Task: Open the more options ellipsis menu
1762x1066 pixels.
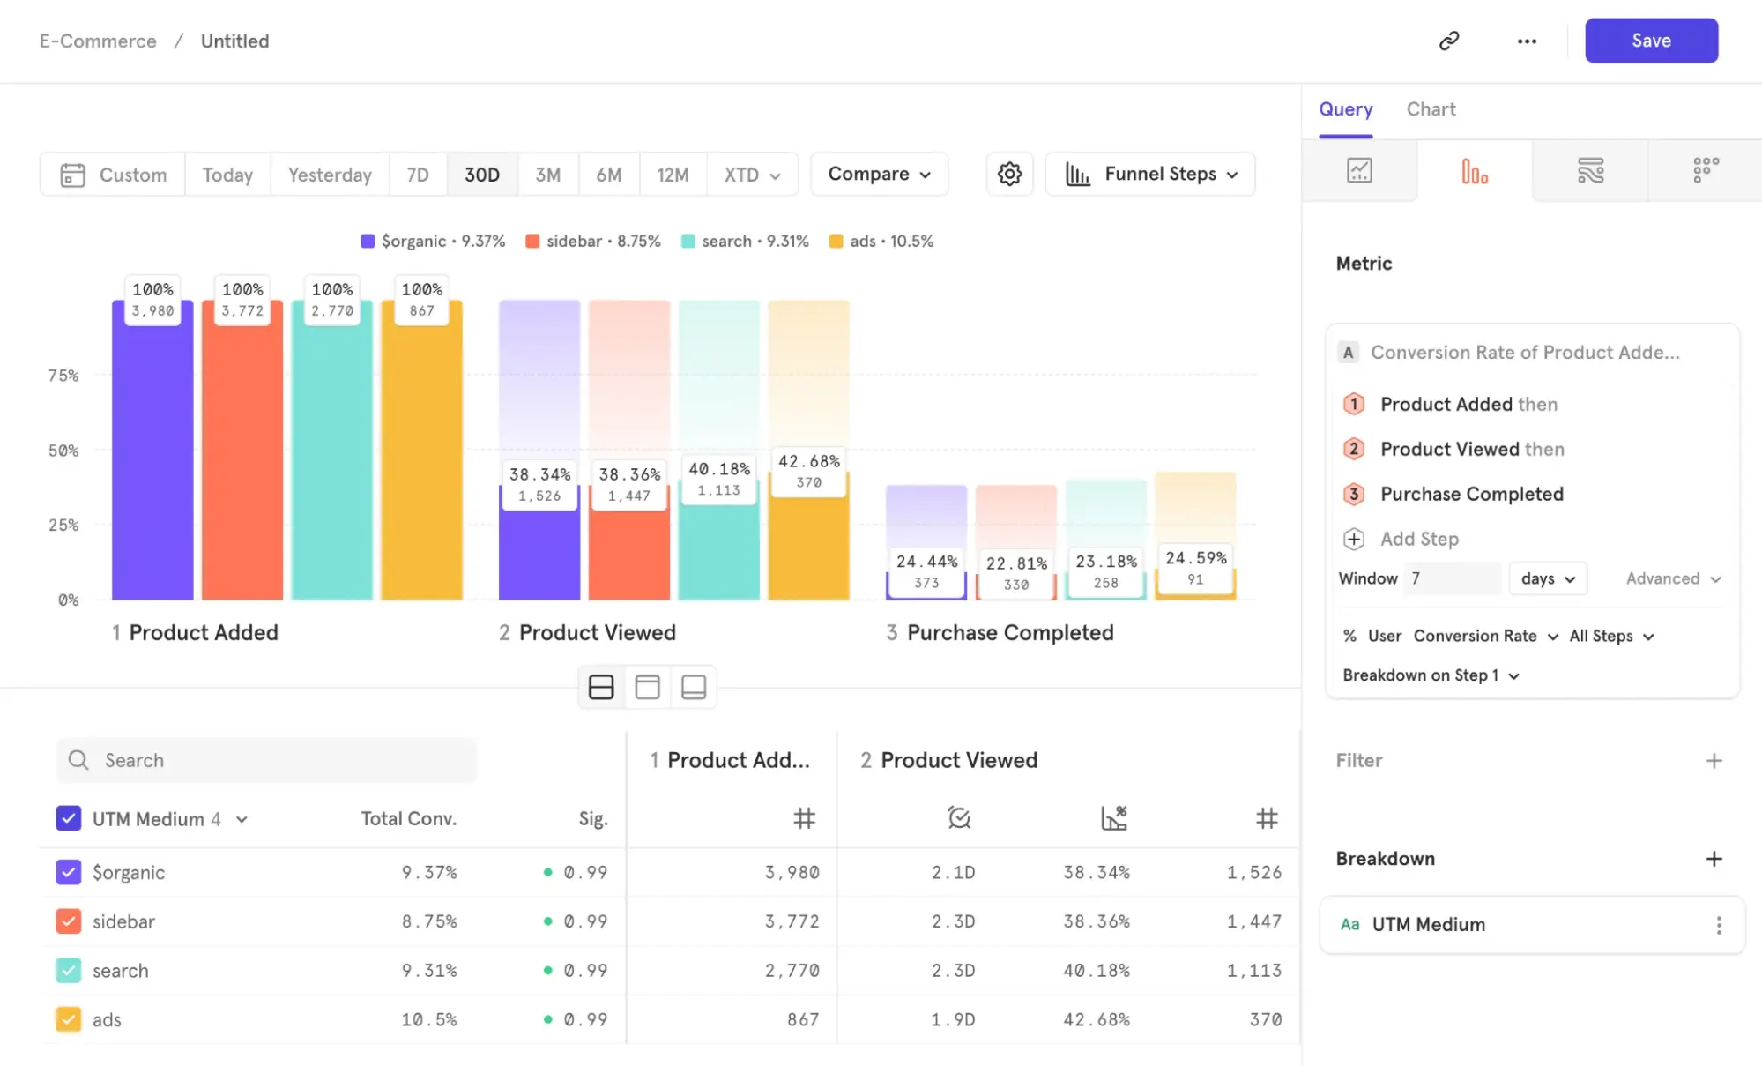Action: click(x=1527, y=41)
